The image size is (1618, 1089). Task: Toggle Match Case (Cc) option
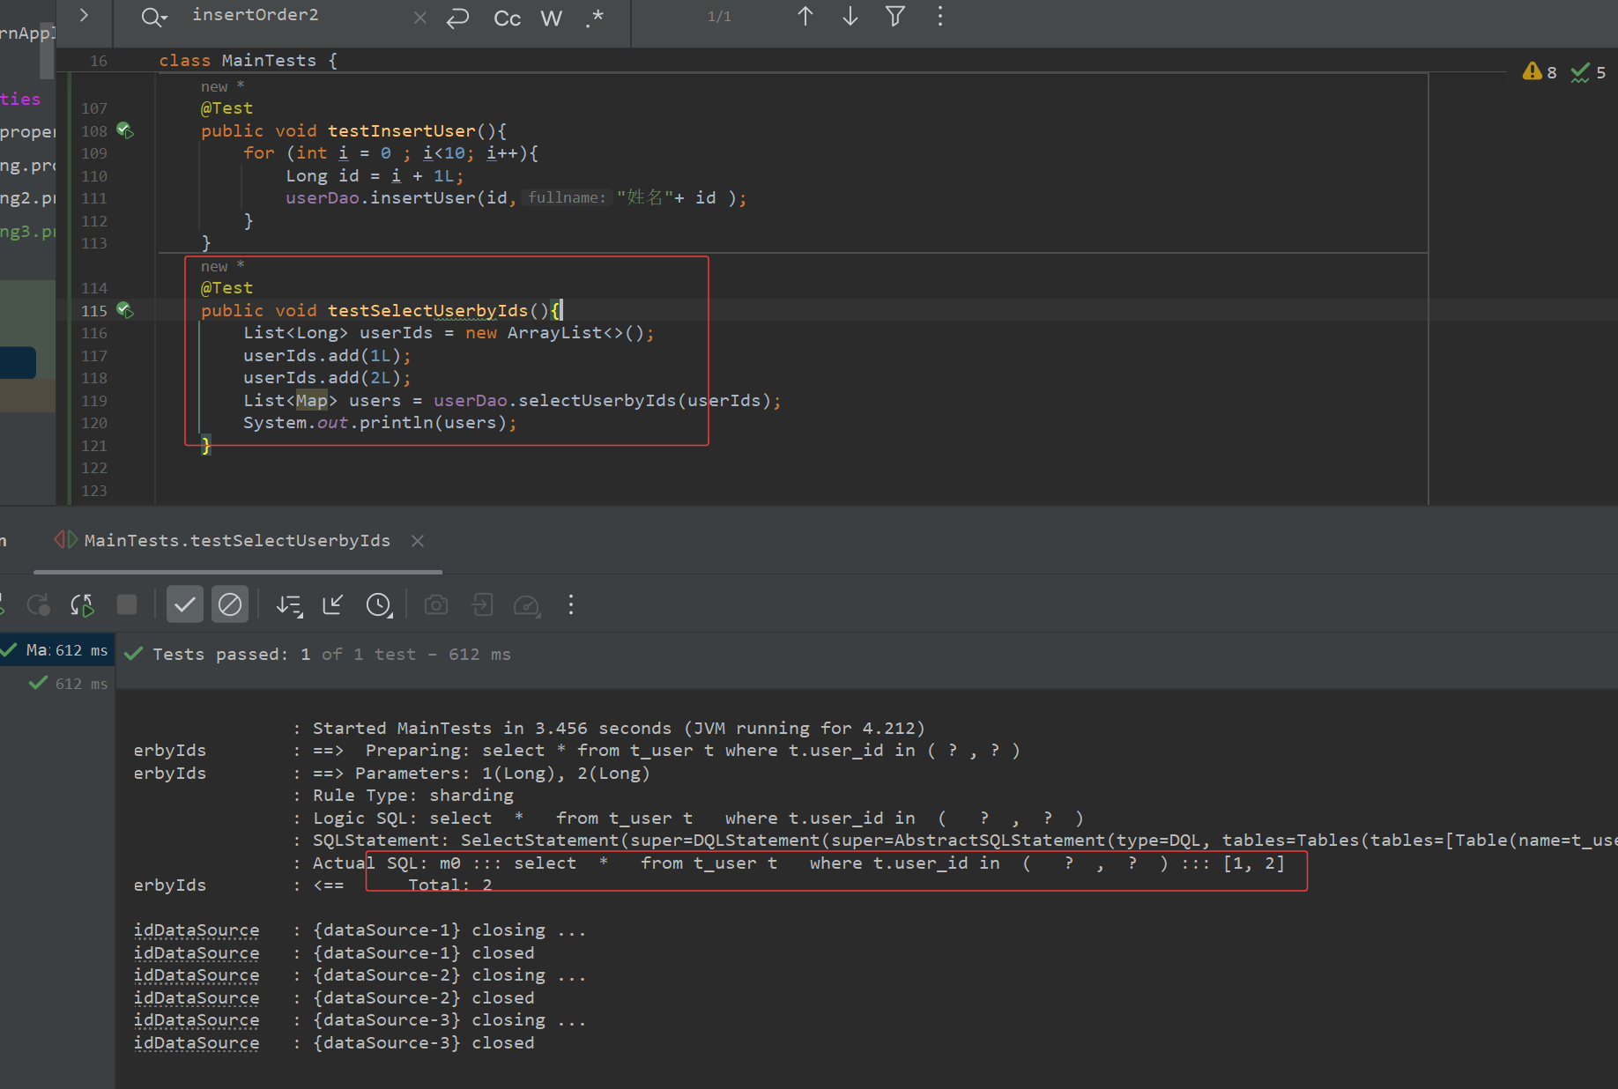(507, 18)
